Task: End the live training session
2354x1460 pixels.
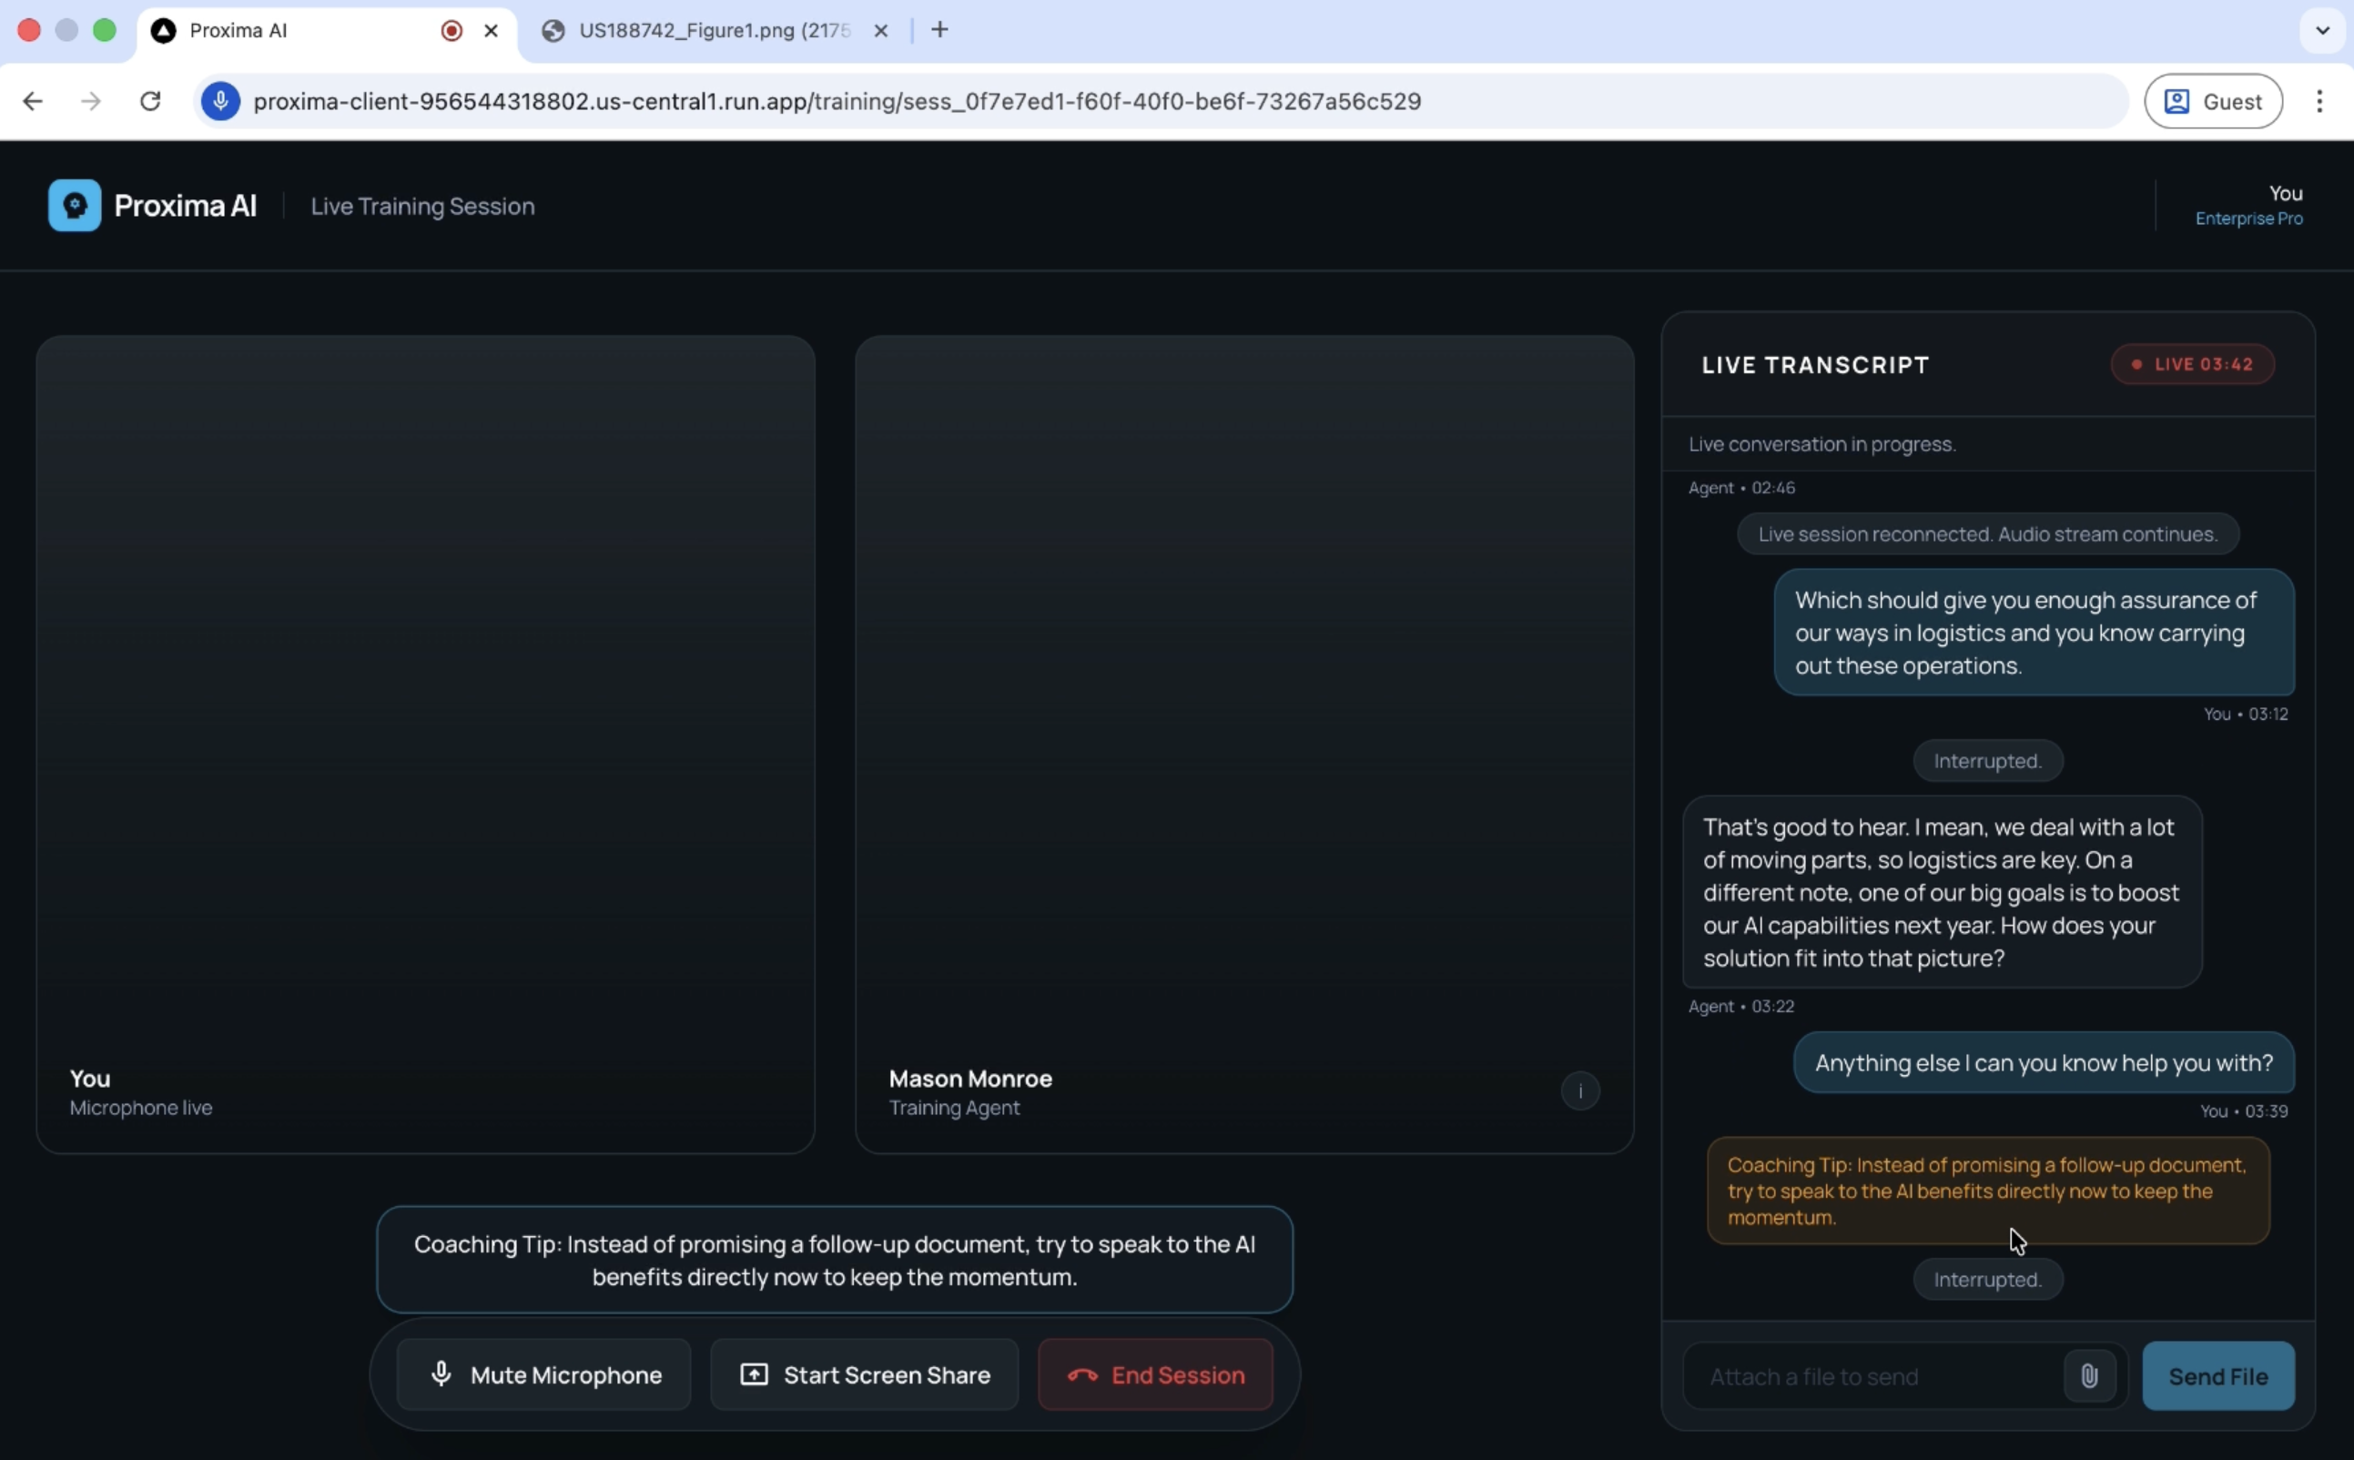Action: (x=1155, y=1374)
